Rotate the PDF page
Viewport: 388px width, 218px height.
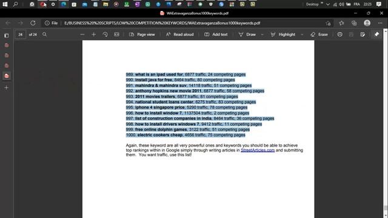click(x=105, y=35)
